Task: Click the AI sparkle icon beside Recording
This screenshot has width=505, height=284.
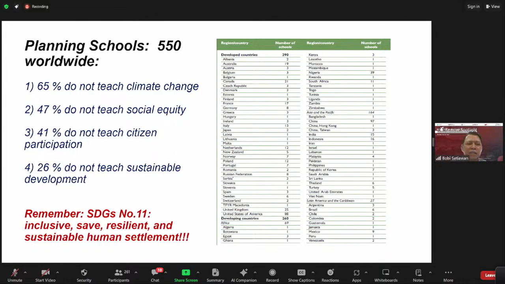Action: tap(17, 7)
